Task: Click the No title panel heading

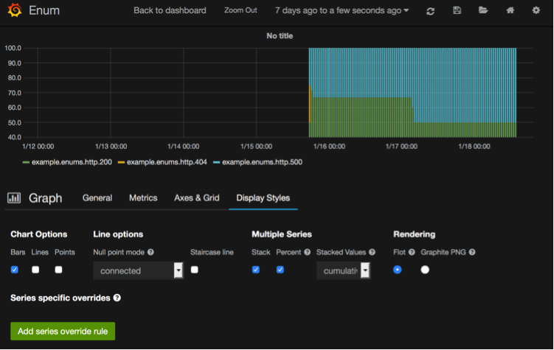Action: [280, 36]
